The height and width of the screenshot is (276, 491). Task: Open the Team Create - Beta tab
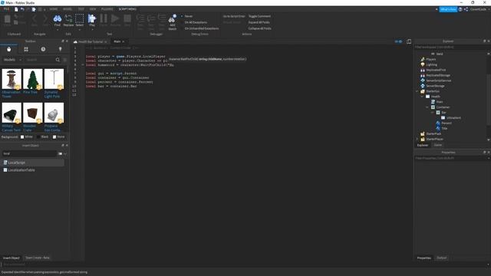click(38, 258)
